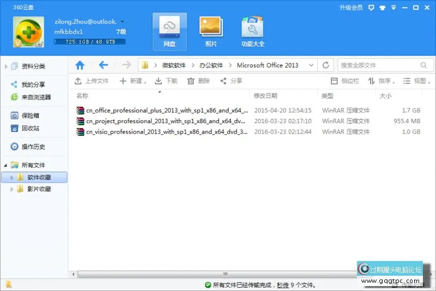The image size is (436, 291).
Task: Sort by 类型 column header
Action: (x=328, y=96)
